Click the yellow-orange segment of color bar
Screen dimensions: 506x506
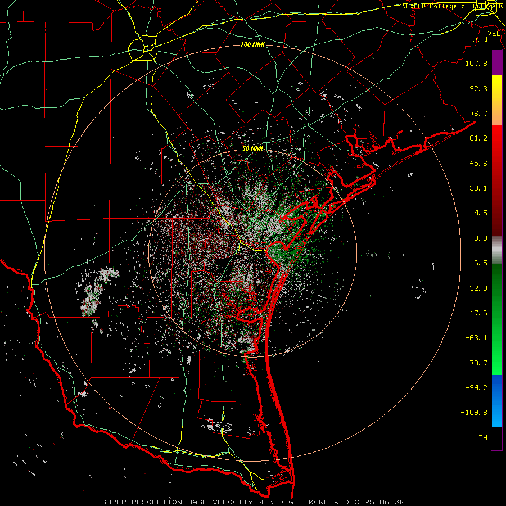[496, 100]
